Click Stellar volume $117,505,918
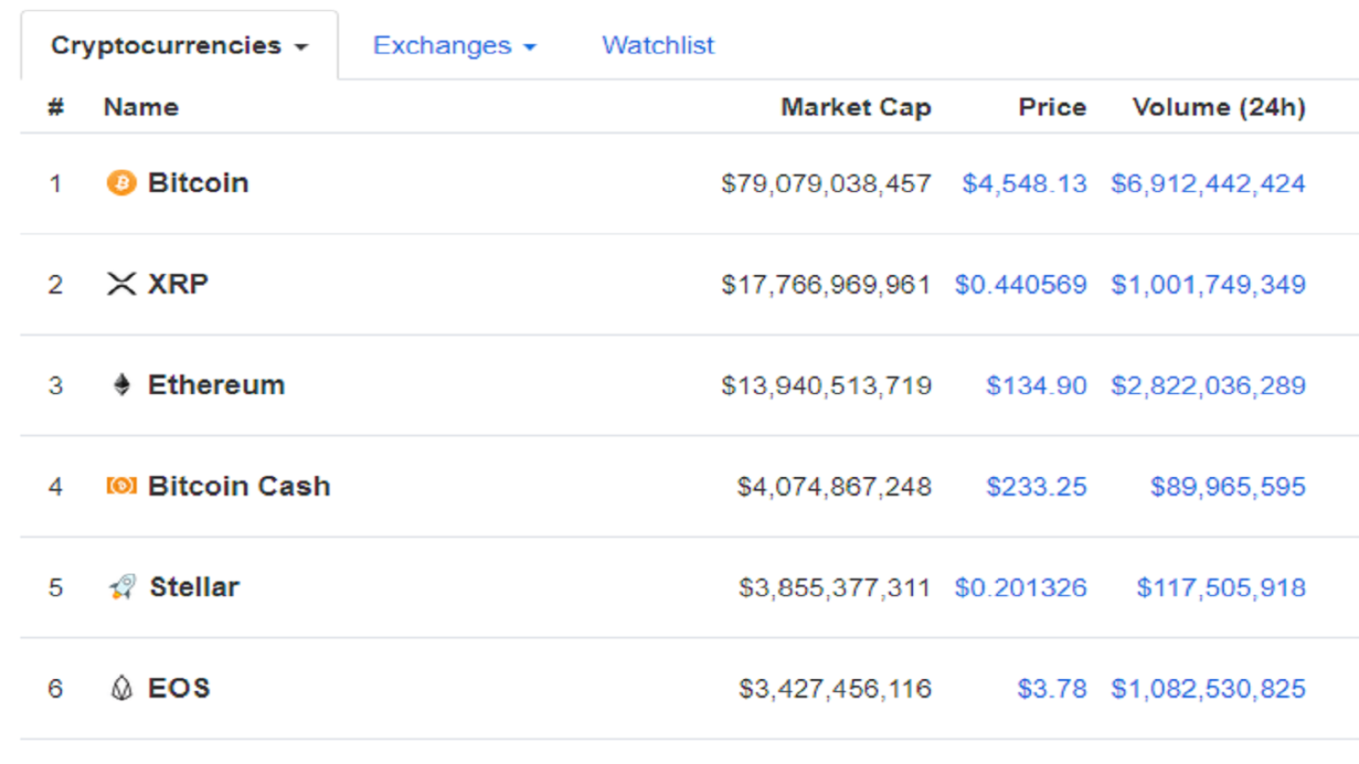 [x=1221, y=587]
